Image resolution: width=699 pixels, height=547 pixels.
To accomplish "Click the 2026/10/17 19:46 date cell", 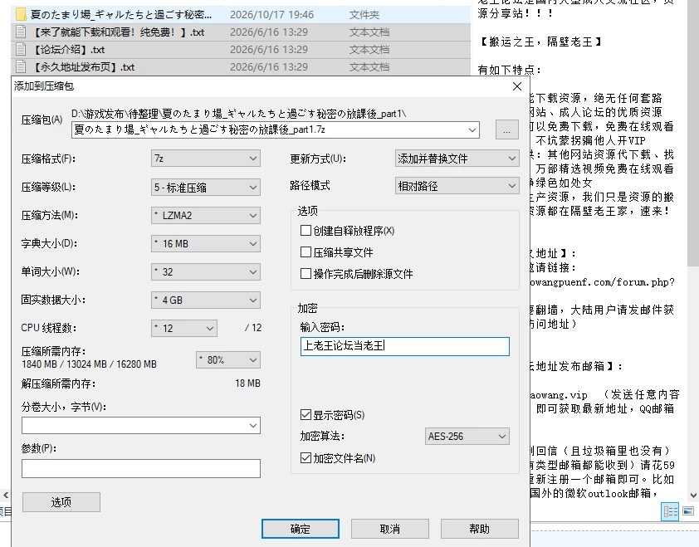I will 272,14.
